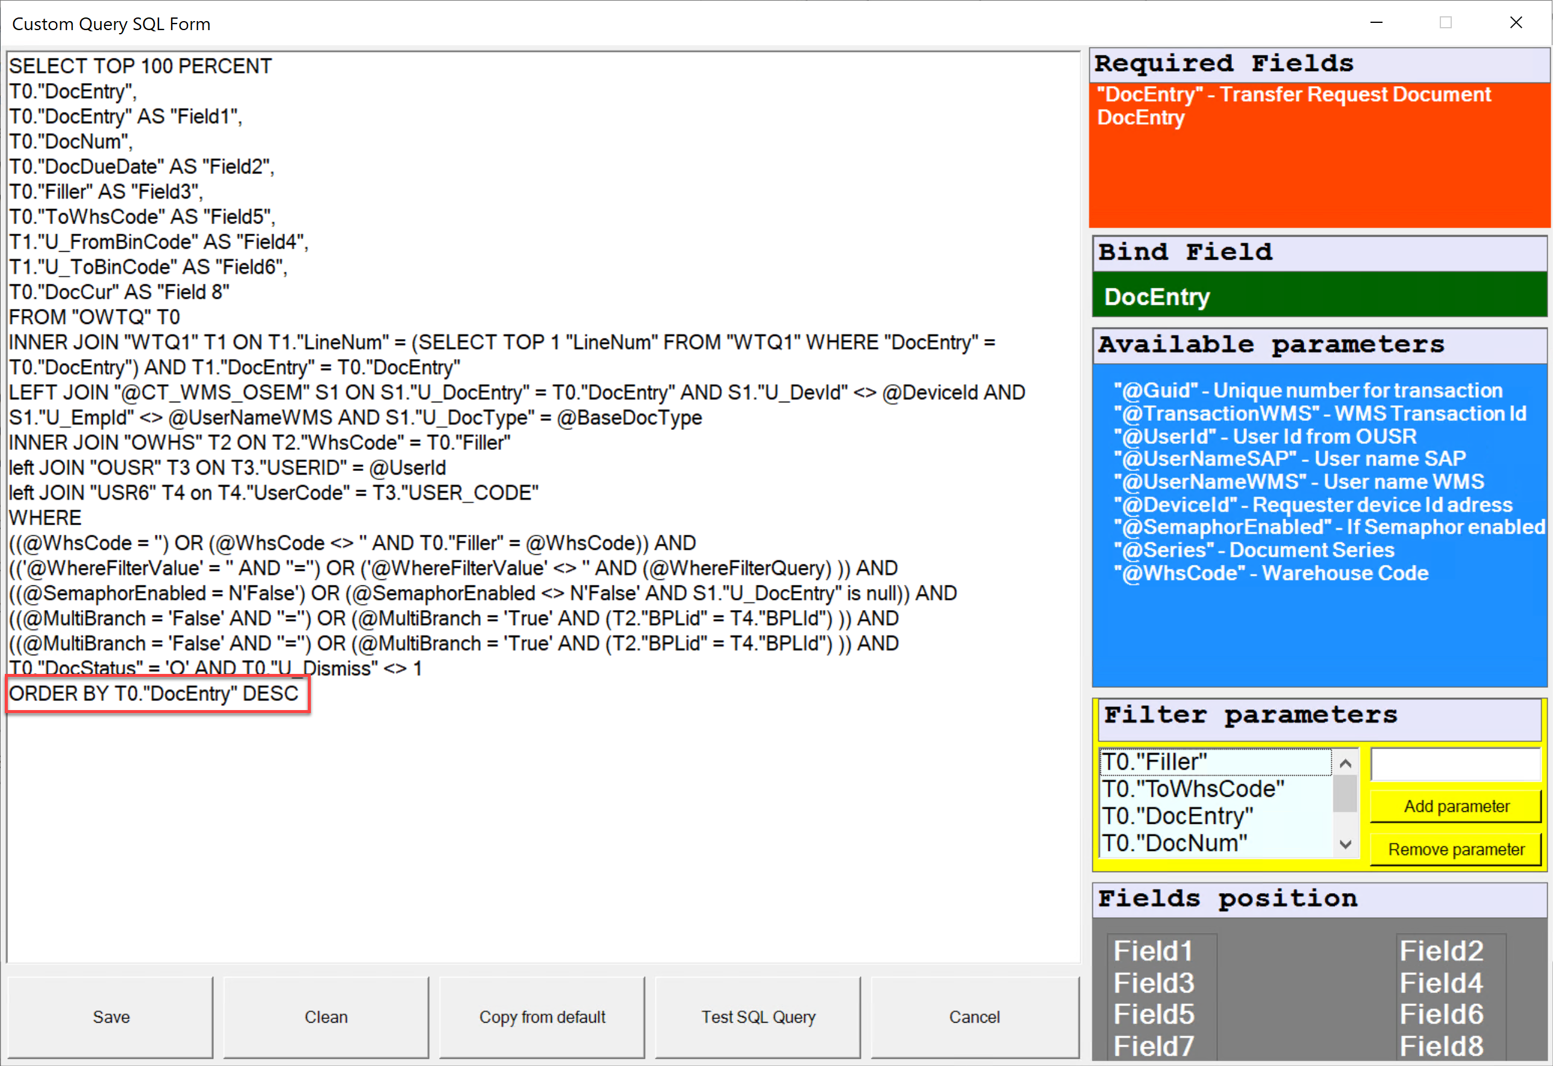
Task: Click the @DeviceId available parameter
Action: pos(1313,504)
